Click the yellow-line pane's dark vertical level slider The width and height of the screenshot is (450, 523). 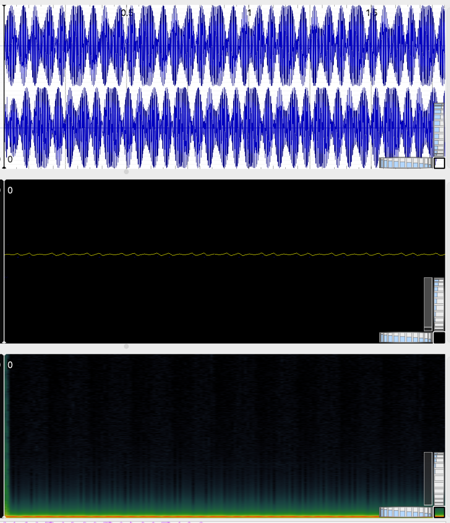coord(428,304)
